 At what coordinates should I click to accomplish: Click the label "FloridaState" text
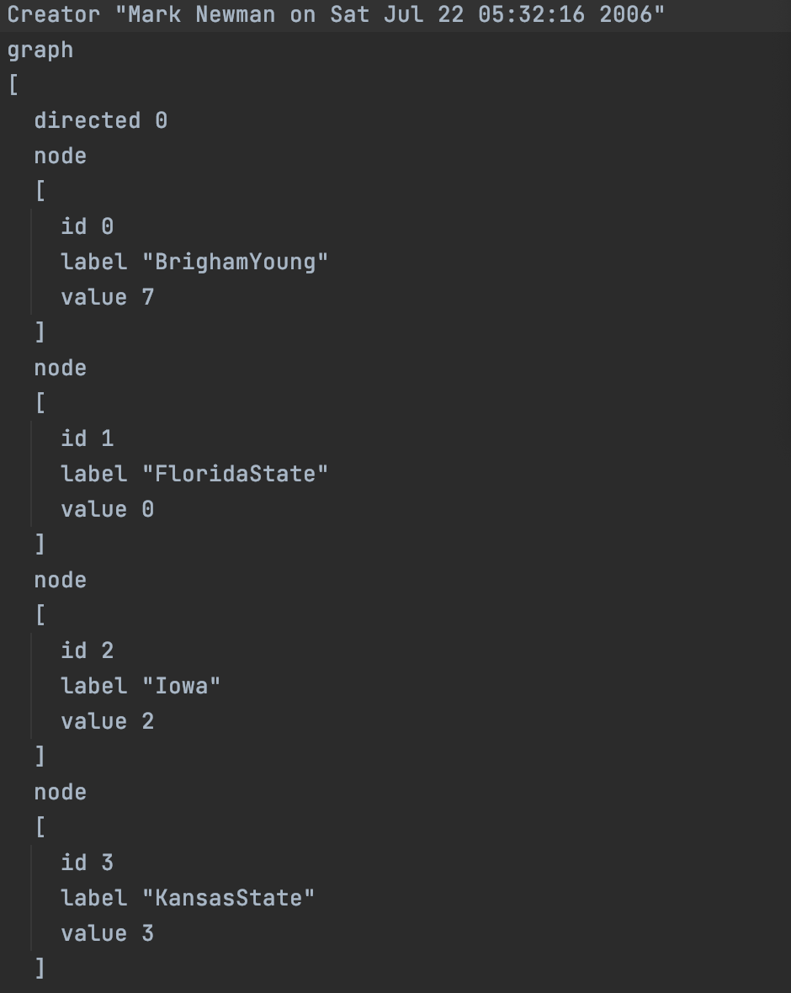click(x=194, y=474)
